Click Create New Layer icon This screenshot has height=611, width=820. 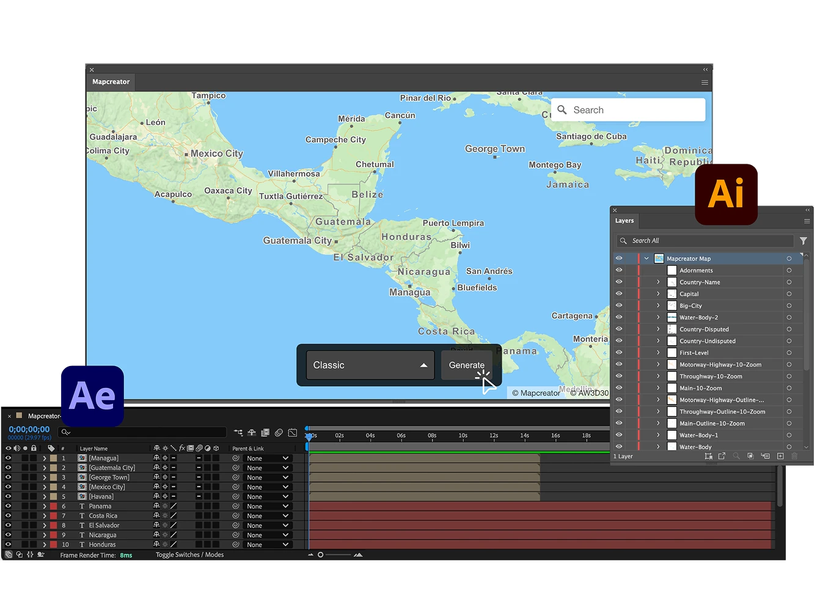pyautogui.click(x=780, y=456)
